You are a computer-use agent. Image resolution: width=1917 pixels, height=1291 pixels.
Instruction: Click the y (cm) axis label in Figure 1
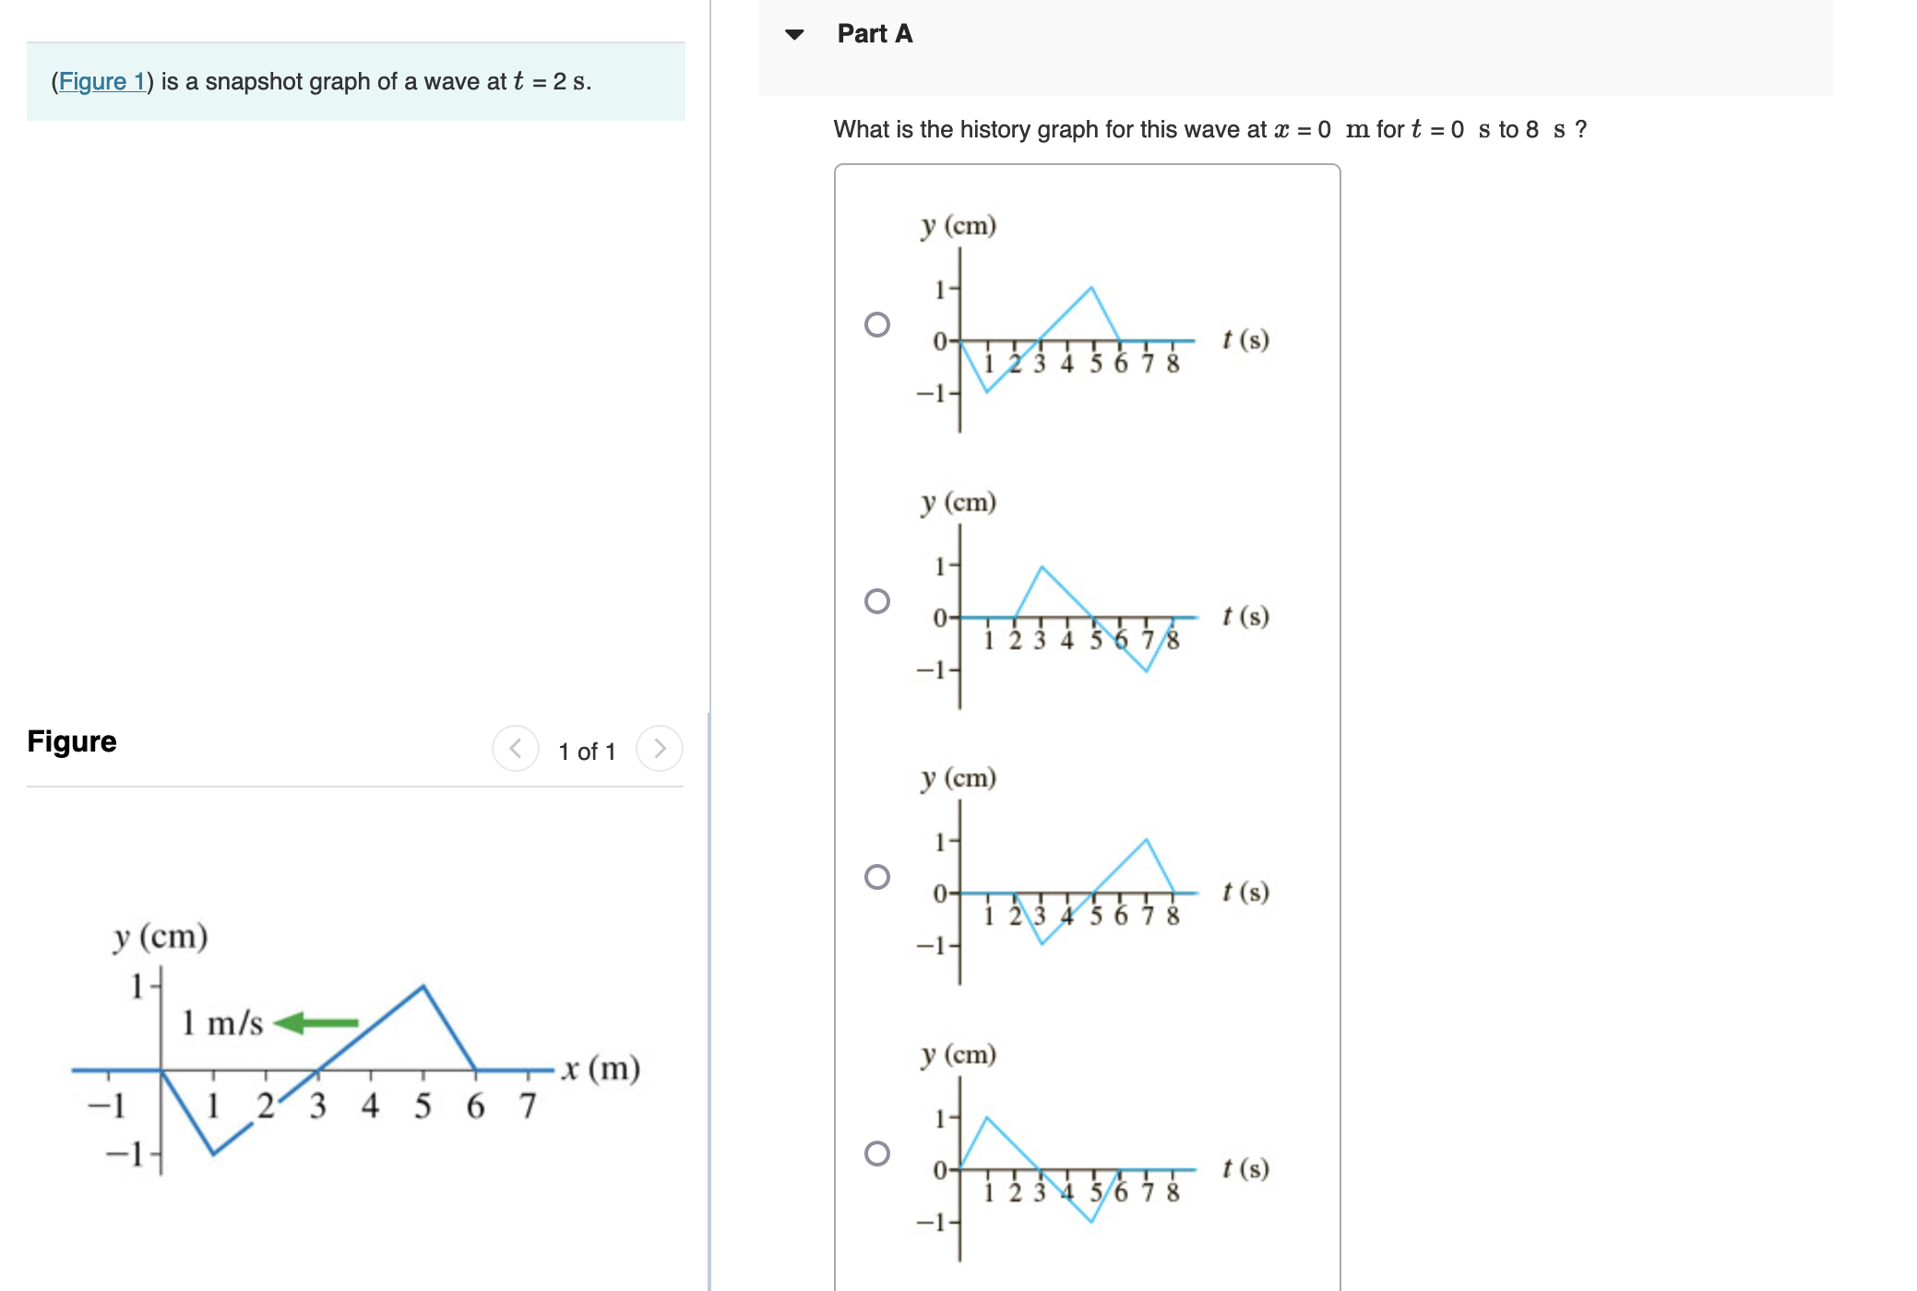point(159,938)
